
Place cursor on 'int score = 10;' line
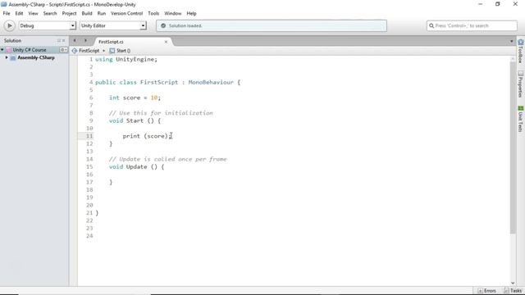[x=135, y=98]
